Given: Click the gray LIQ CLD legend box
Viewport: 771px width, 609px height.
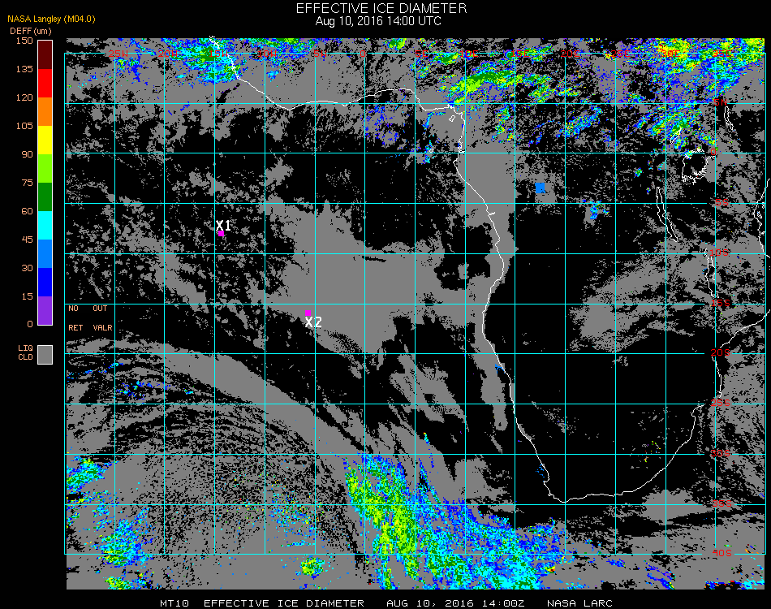Looking at the screenshot, I should tap(45, 355).
